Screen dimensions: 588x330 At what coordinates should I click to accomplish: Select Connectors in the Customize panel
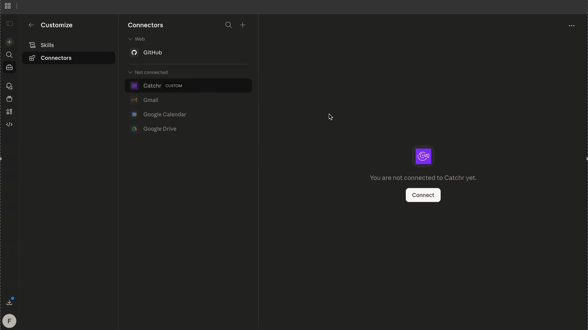pyautogui.click(x=55, y=58)
